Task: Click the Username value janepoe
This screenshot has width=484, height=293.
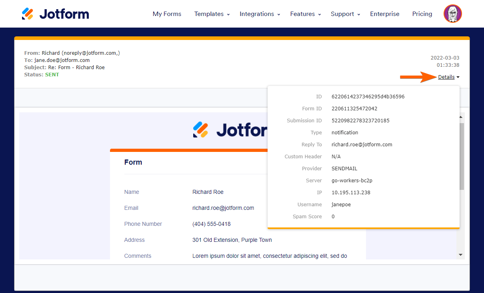Action: pos(341,205)
